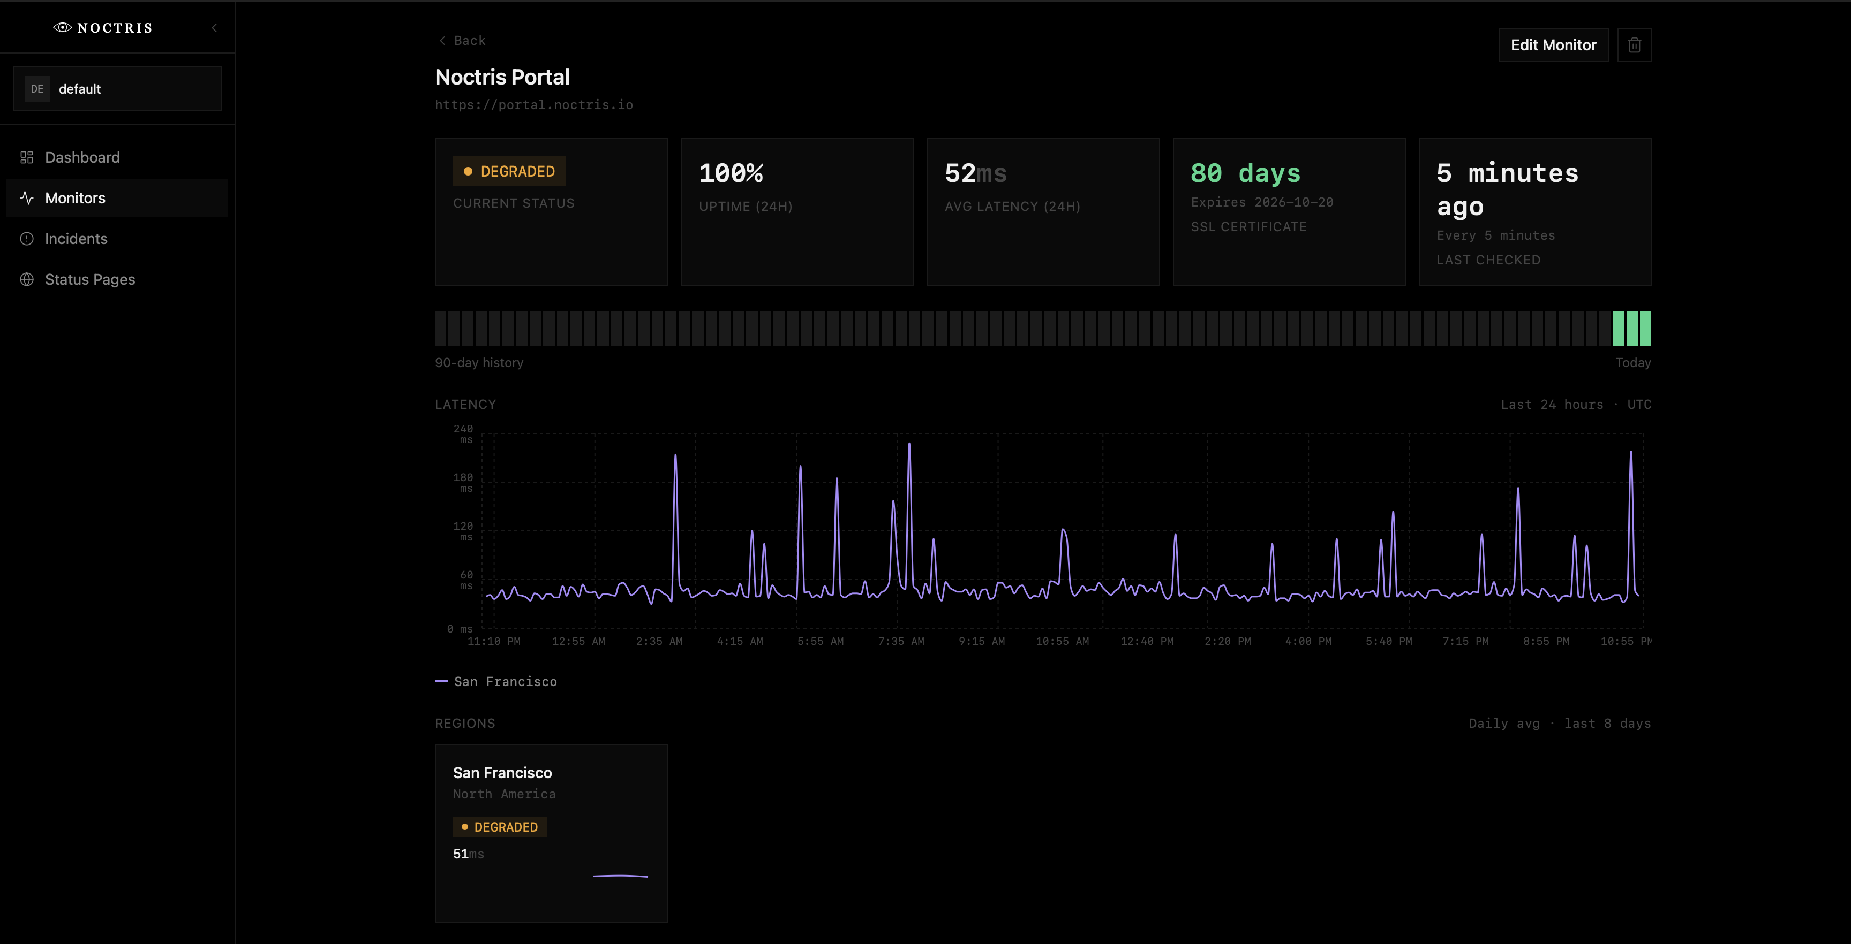Click the Noctris Portal heading
This screenshot has height=944, width=1851.
pyautogui.click(x=502, y=78)
